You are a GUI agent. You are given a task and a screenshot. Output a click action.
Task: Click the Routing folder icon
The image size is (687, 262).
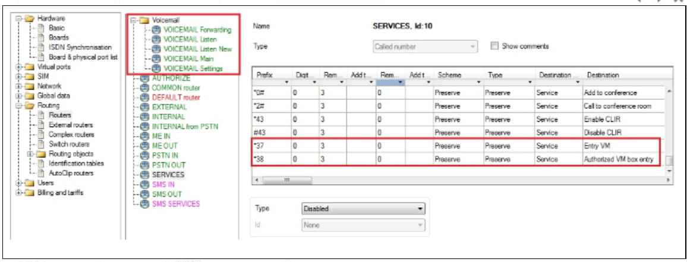click(x=29, y=105)
